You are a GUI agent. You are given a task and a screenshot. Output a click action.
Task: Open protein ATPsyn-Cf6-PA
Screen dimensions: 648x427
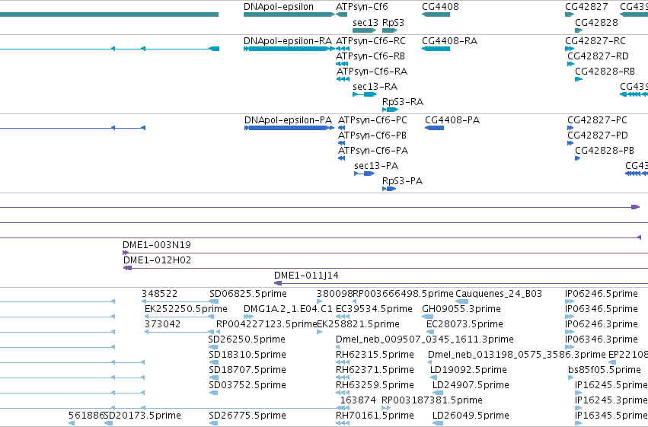[x=373, y=151]
